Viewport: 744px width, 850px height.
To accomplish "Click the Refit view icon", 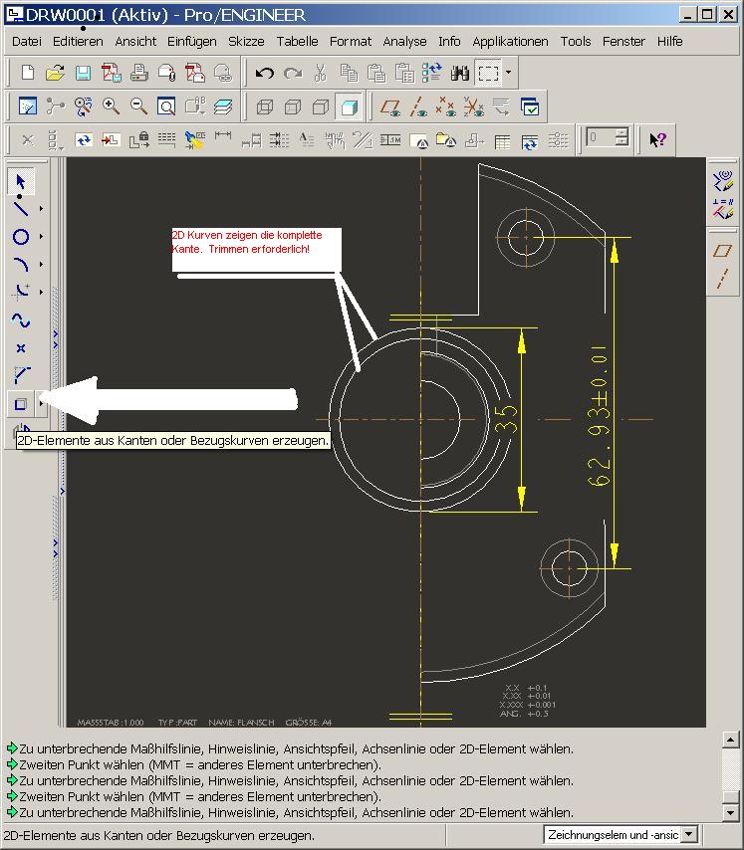I will 166,106.
